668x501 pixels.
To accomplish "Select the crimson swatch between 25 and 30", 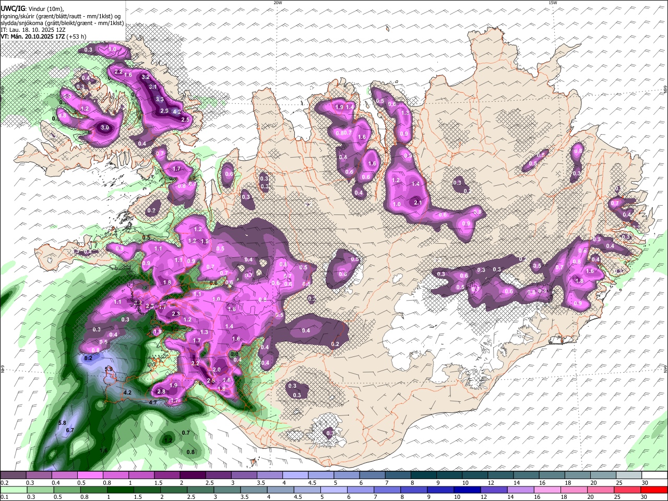I will [626, 490].
